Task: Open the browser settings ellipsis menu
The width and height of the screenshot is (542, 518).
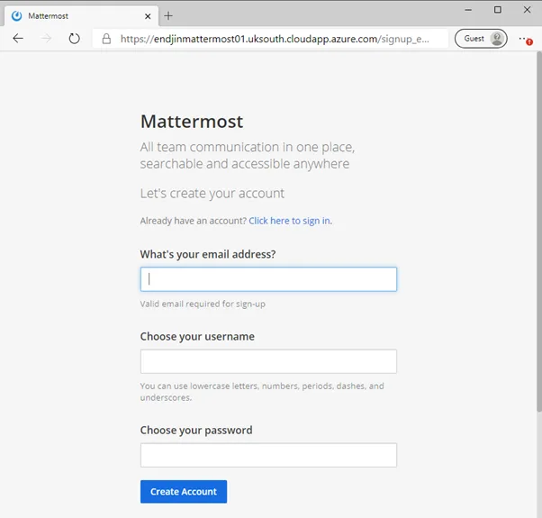Action: [525, 39]
